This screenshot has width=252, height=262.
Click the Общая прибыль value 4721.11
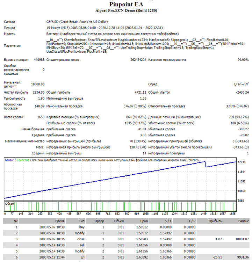point(140,93)
